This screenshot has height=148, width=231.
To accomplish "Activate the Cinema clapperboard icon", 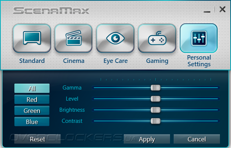I will point(74,38).
